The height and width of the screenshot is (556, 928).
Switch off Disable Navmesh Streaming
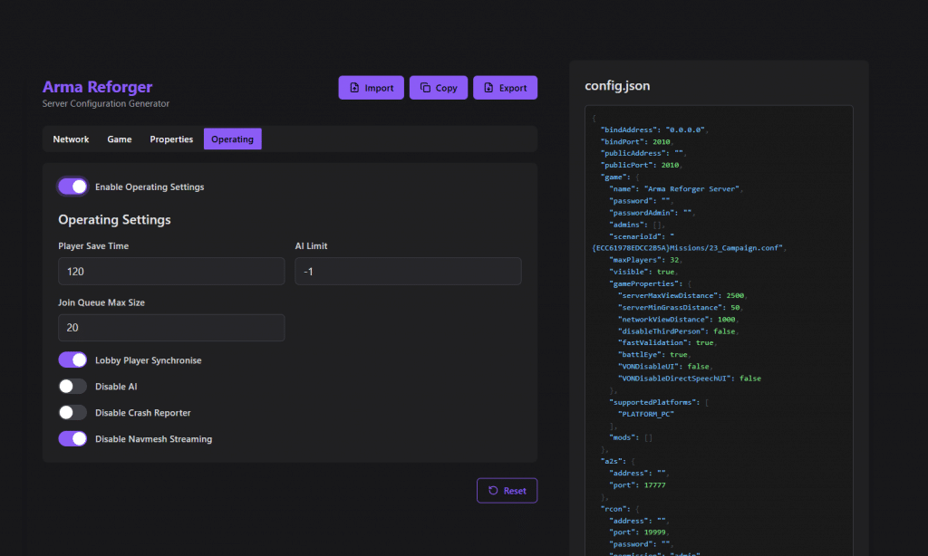pos(72,438)
